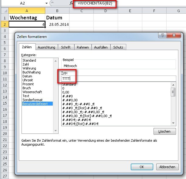
Task: Click cell B2 with 28.05.2014
Action: pyautogui.click(x=57, y=24)
